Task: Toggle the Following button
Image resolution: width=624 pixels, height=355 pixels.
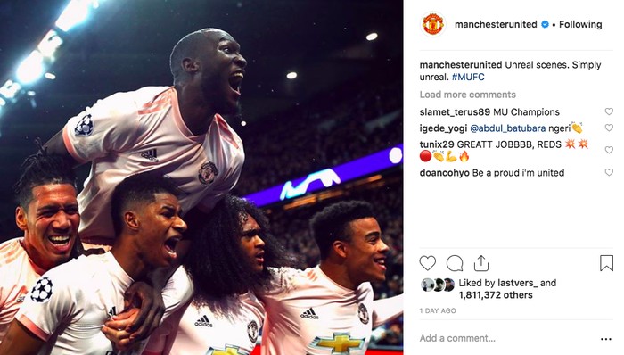Action: [580, 24]
